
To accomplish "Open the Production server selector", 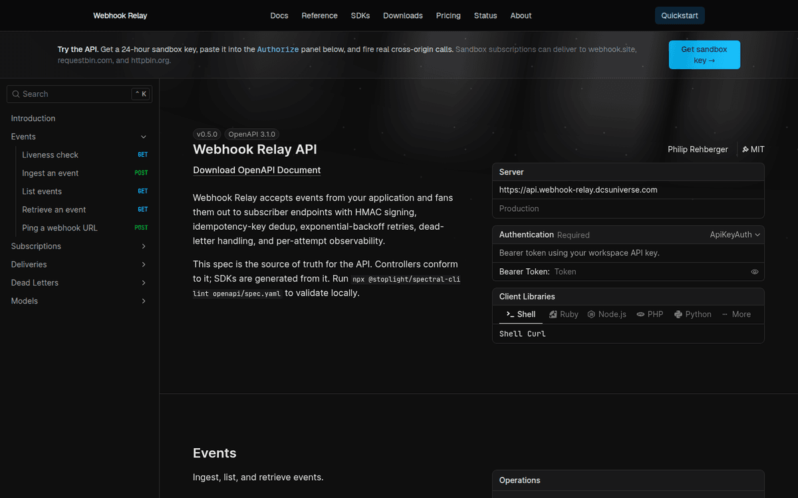I will click(x=628, y=208).
